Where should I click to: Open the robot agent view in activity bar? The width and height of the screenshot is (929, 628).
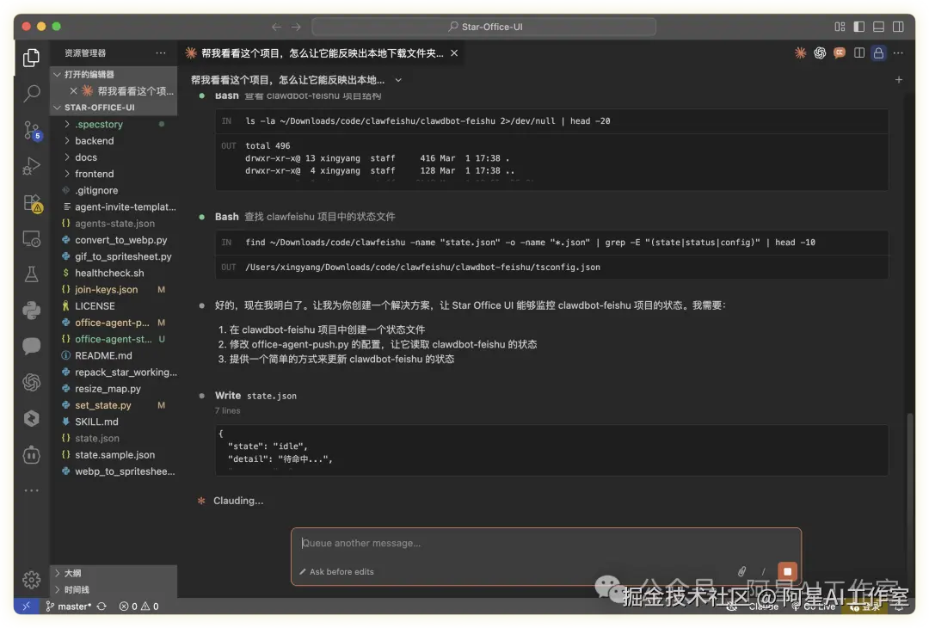(x=32, y=454)
